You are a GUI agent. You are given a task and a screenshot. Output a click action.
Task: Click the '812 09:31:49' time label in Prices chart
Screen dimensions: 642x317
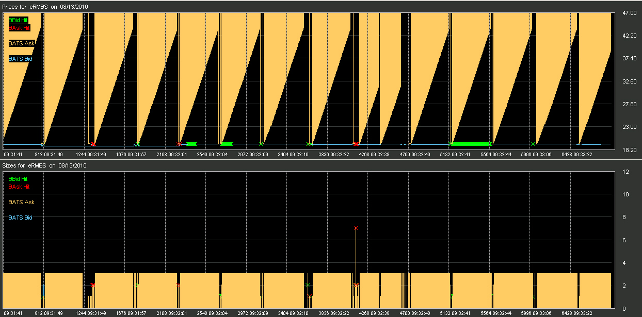point(49,154)
